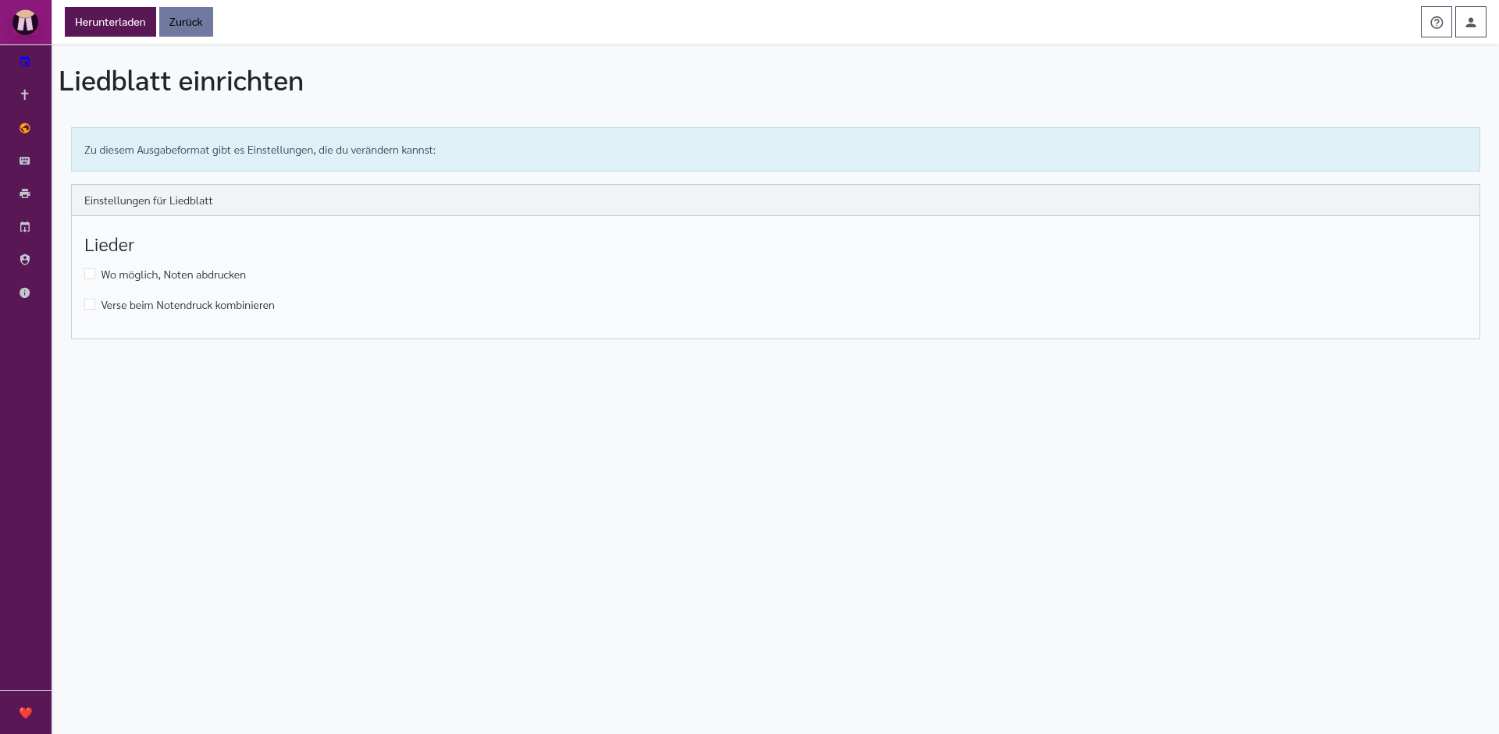This screenshot has width=1499, height=734.
Task: Click the red heart icon
Action: coord(26,713)
